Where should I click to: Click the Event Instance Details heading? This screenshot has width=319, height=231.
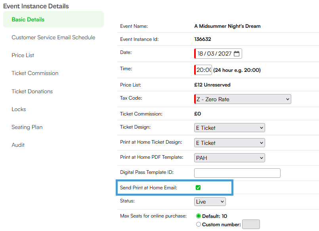pyautogui.click(x=36, y=6)
